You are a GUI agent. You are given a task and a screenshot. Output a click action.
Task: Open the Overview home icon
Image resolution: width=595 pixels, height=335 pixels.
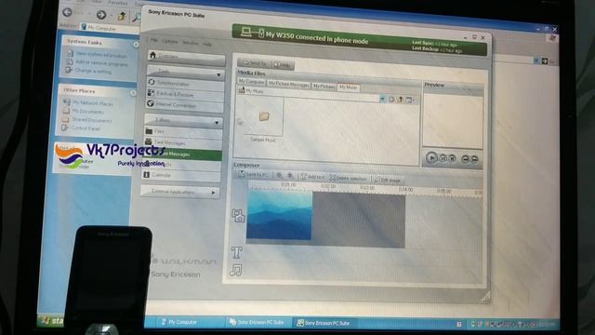pos(152,56)
